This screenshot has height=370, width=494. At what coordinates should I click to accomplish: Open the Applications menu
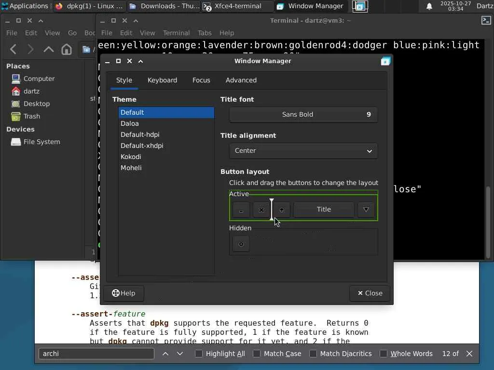(x=26, y=6)
